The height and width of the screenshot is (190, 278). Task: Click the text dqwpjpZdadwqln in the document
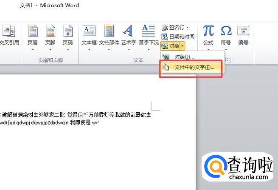pos(50,123)
